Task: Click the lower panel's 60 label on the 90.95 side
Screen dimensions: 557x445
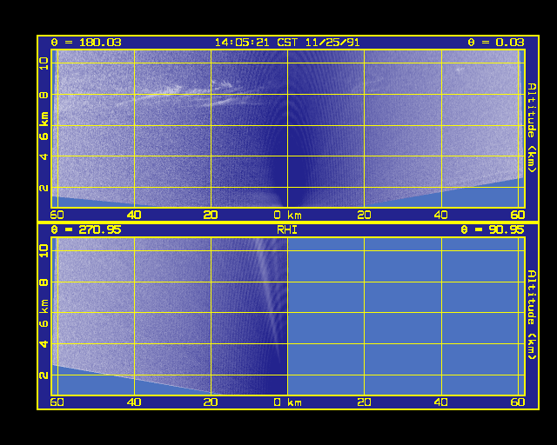Action: coord(518,402)
